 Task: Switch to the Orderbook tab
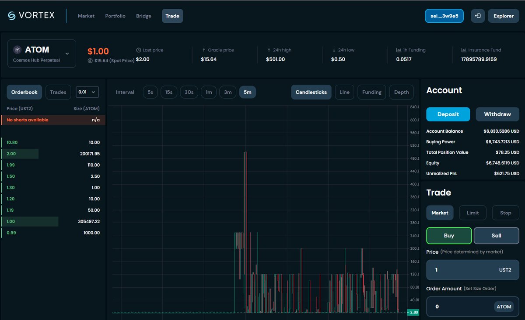24,92
